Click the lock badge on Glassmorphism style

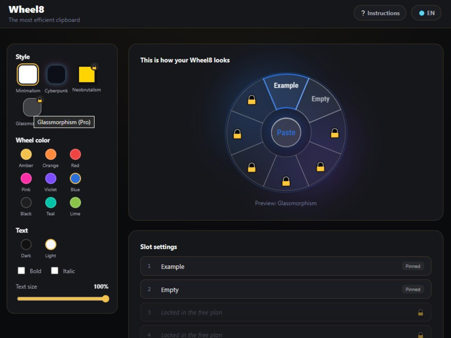coord(40,99)
